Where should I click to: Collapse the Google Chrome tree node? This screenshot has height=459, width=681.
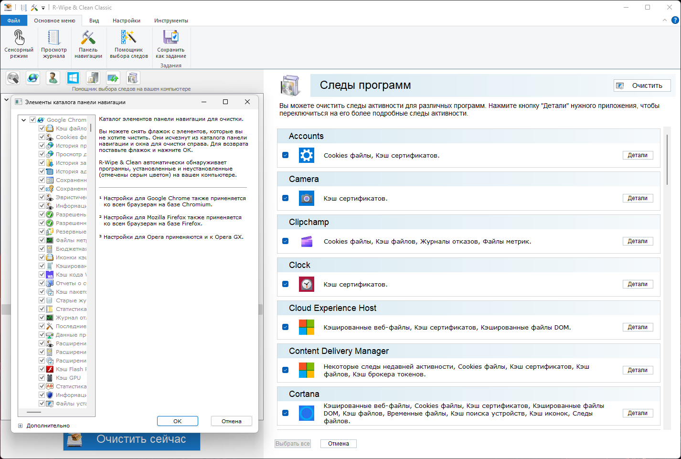[x=23, y=120]
